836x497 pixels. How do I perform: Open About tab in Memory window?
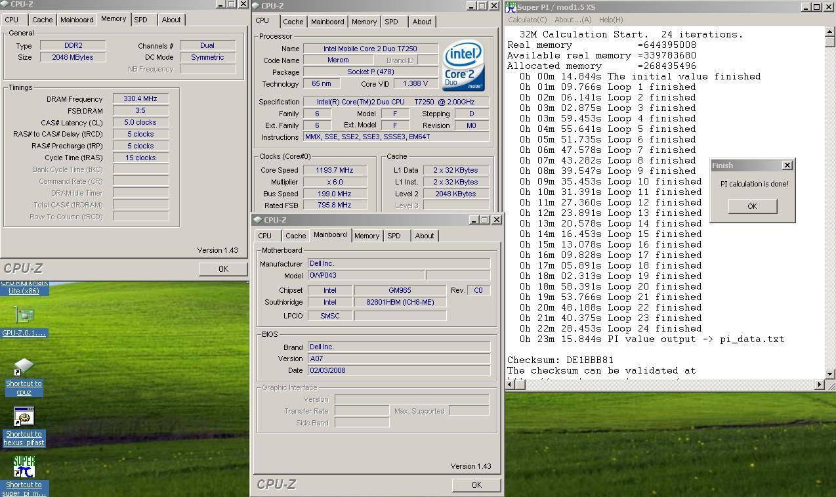coord(171,20)
